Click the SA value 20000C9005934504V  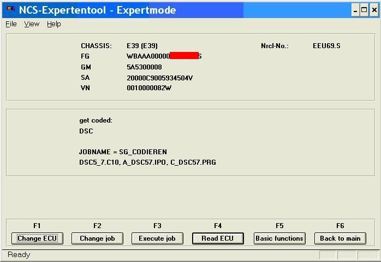pyautogui.click(x=159, y=78)
